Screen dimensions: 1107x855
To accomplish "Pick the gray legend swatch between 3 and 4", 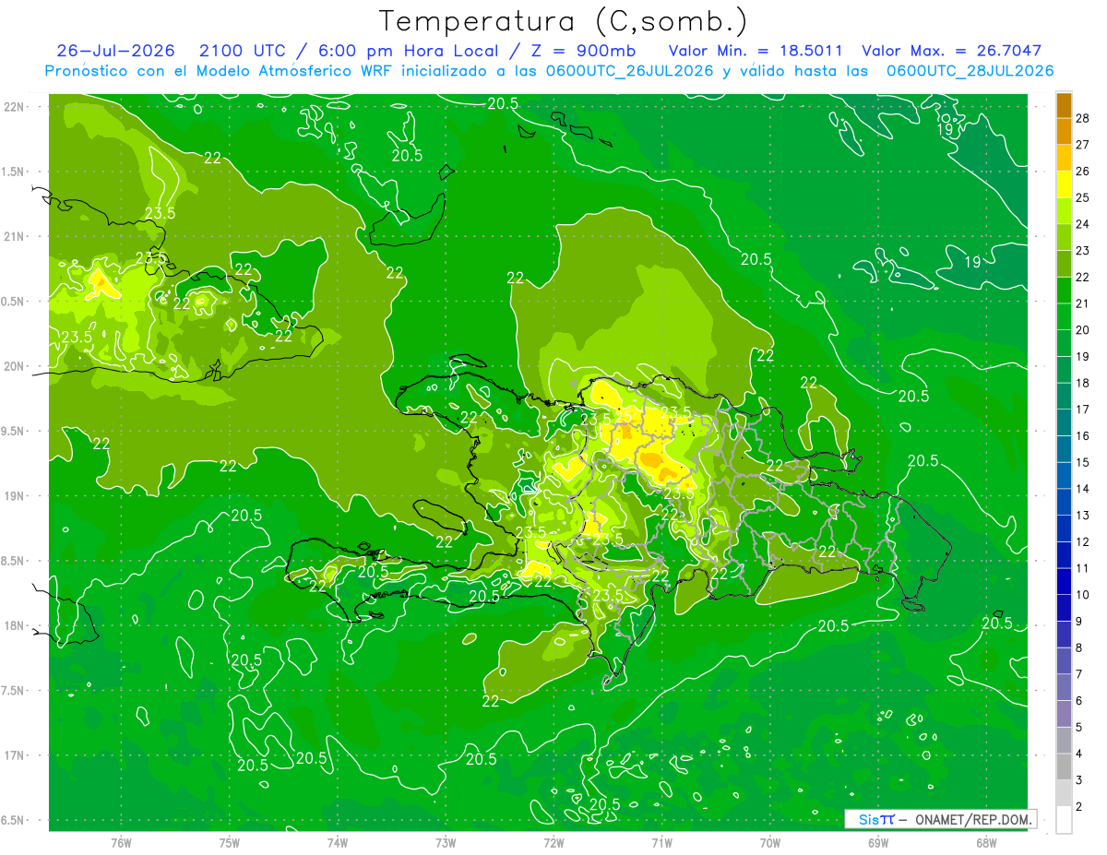I will pyautogui.click(x=1064, y=766).
